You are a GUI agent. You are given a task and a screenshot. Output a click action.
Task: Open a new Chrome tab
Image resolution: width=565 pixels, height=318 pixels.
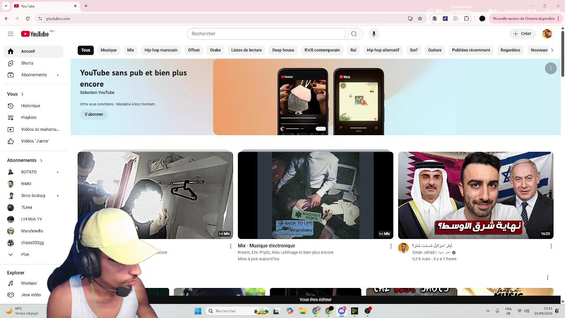(86, 6)
